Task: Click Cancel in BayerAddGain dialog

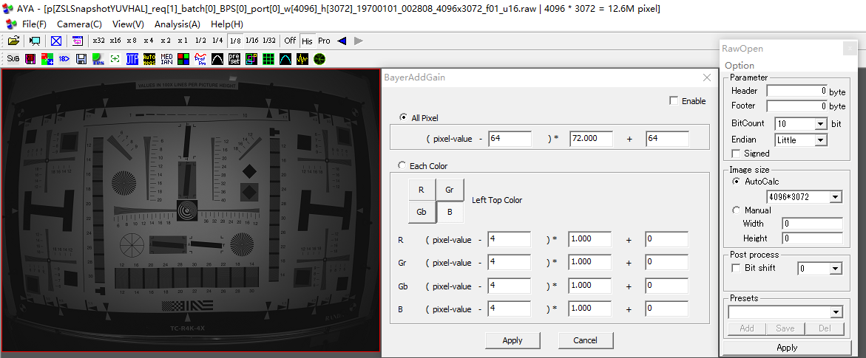Action: click(x=586, y=340)
